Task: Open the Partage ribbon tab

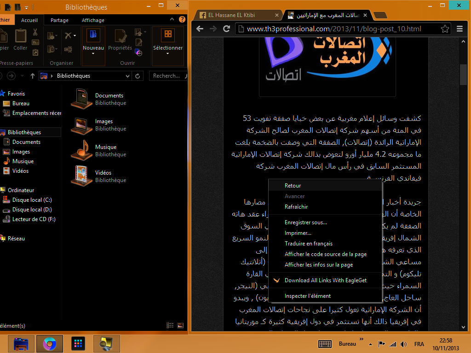Action: (59, 20)
